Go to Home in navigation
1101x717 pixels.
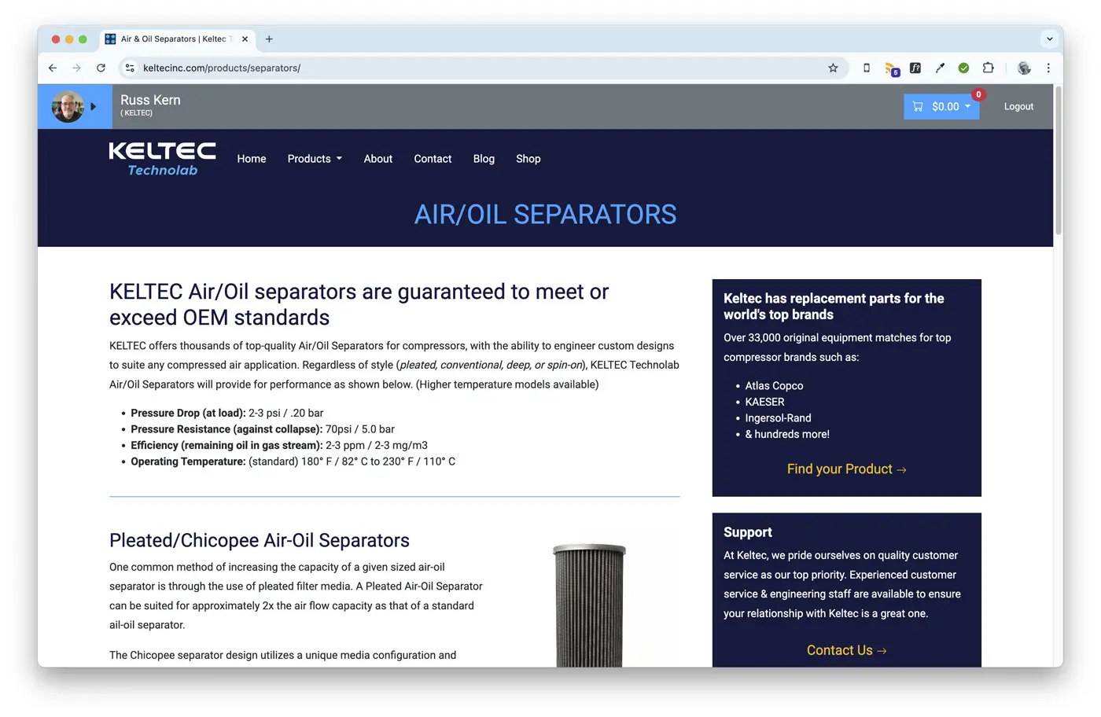(x=252, y=159)
